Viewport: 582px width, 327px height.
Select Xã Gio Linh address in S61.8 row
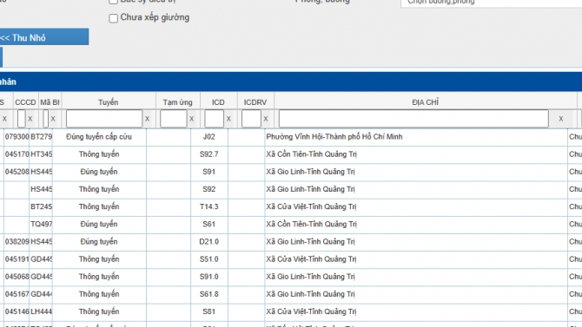pos(310,294)
